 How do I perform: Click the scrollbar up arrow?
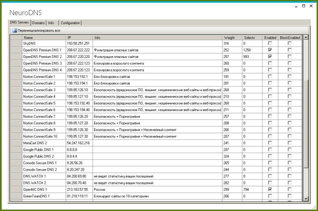point(306,37)
